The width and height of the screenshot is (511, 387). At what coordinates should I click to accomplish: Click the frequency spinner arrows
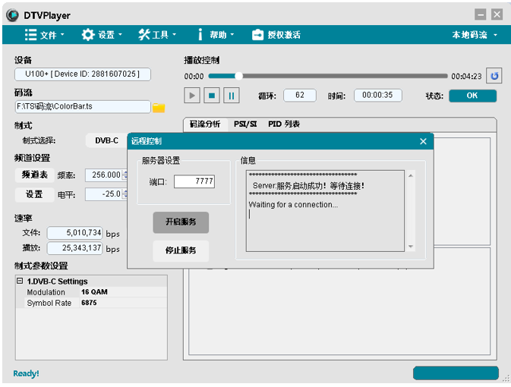pos(125,175)
